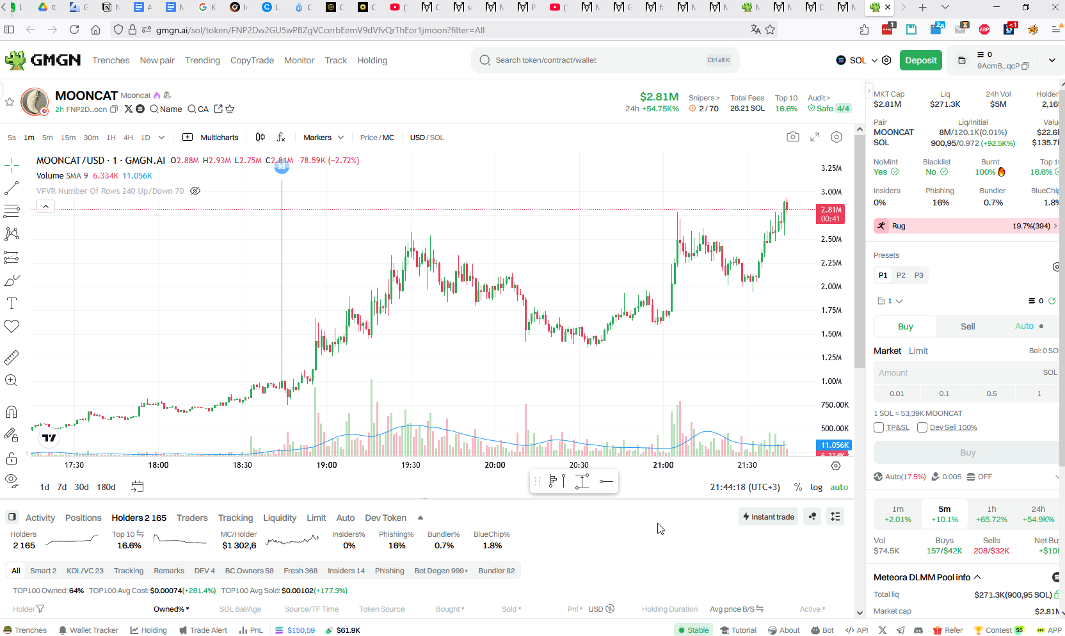Toggle magnet mode on the chart
The height and width of the screenshot is (636, 1065).
(x=12, y=411)
